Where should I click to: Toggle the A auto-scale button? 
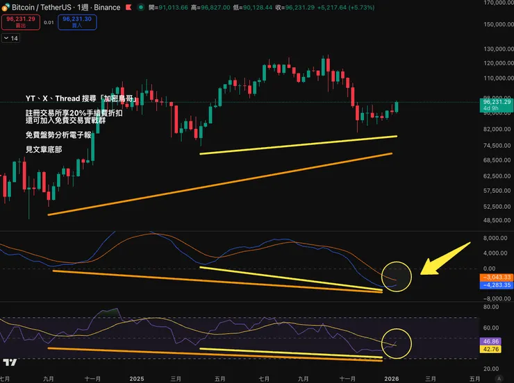(499, 378)
